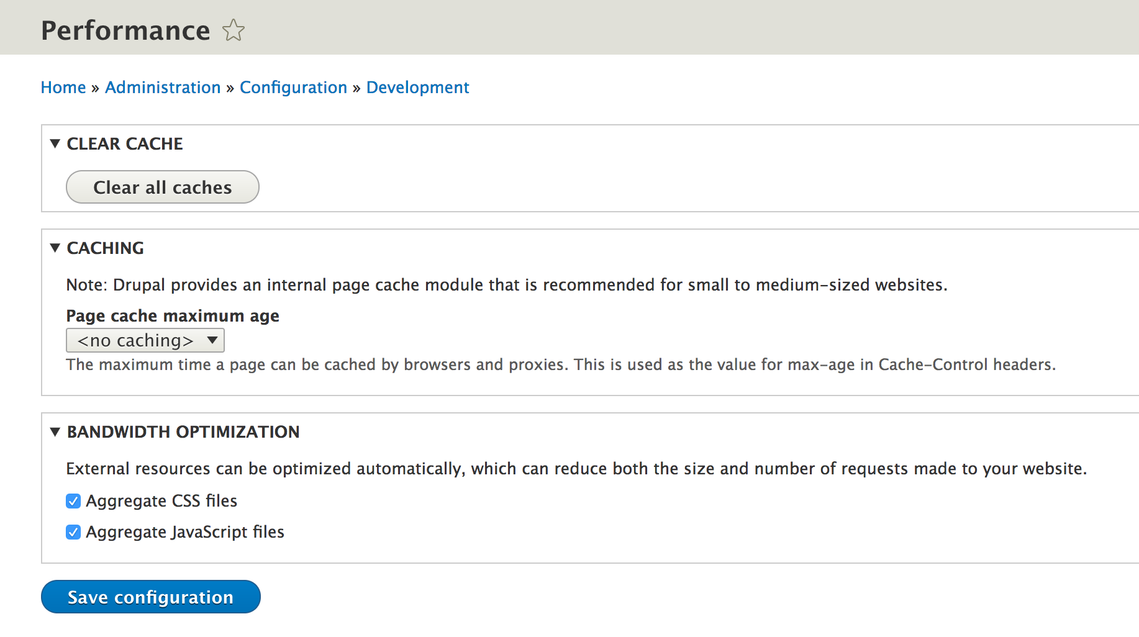Viewport: 1139px width, 637px height.
Task: Click the Save configuration button
Action: coord(151,597)
